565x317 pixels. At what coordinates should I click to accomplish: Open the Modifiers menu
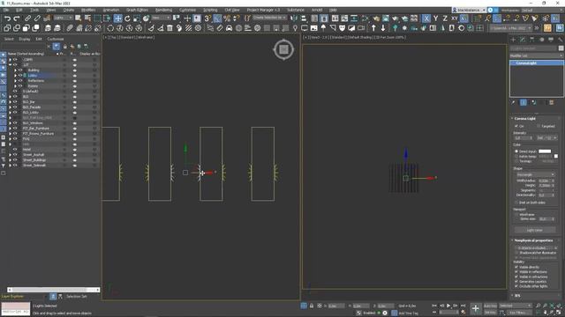pos(88,10)
